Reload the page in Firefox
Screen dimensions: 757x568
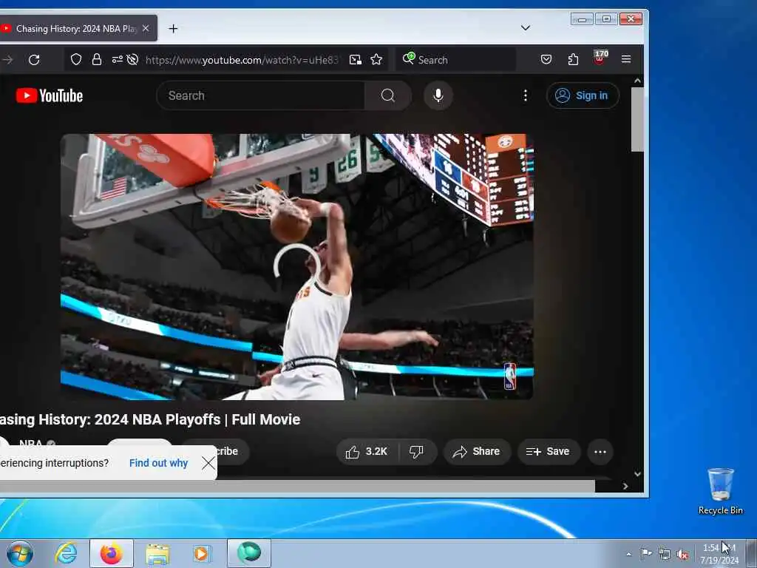[34, 60]
